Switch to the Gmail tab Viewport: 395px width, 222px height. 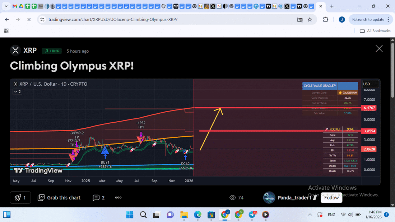pyautogui.click(x=15, y=6)
